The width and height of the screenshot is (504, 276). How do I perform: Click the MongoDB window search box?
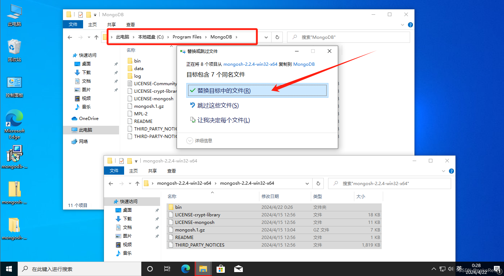tap(349, 37)
